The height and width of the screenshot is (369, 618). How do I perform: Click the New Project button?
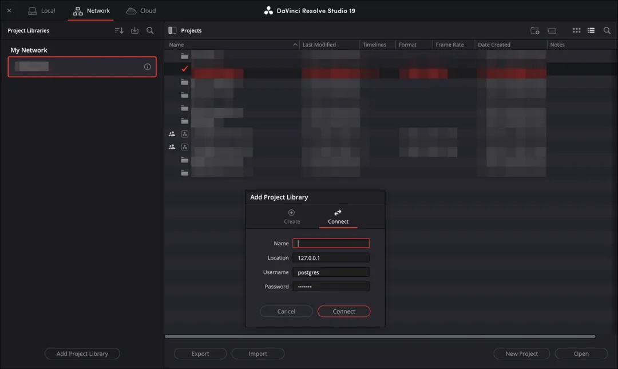tap(521, 354)
